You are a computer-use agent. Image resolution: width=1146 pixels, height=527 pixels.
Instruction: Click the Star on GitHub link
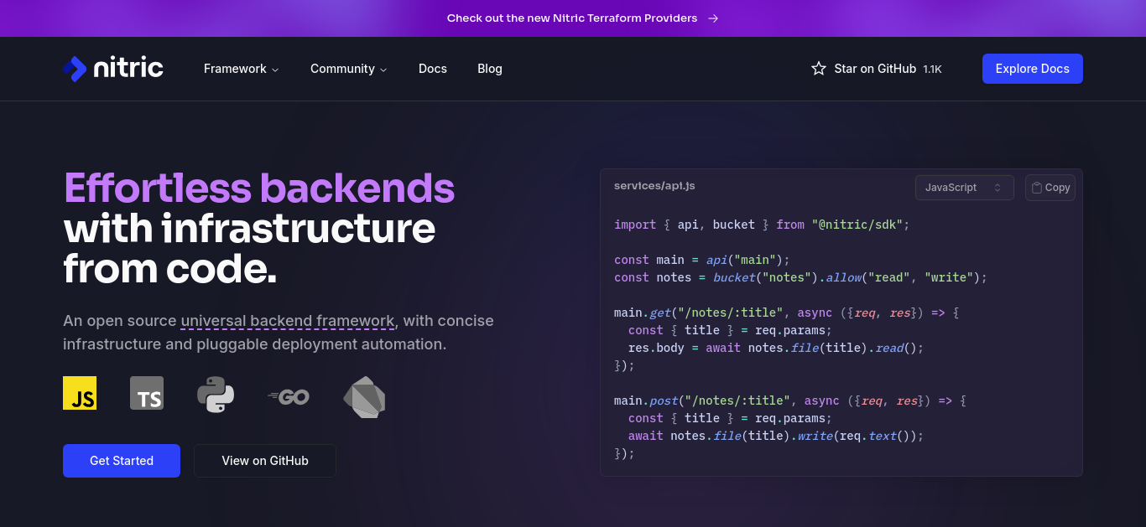877,69
